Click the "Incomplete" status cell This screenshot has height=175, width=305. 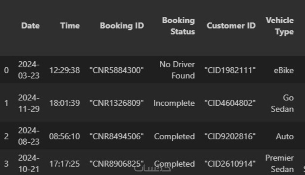click(x=174, y=103)
